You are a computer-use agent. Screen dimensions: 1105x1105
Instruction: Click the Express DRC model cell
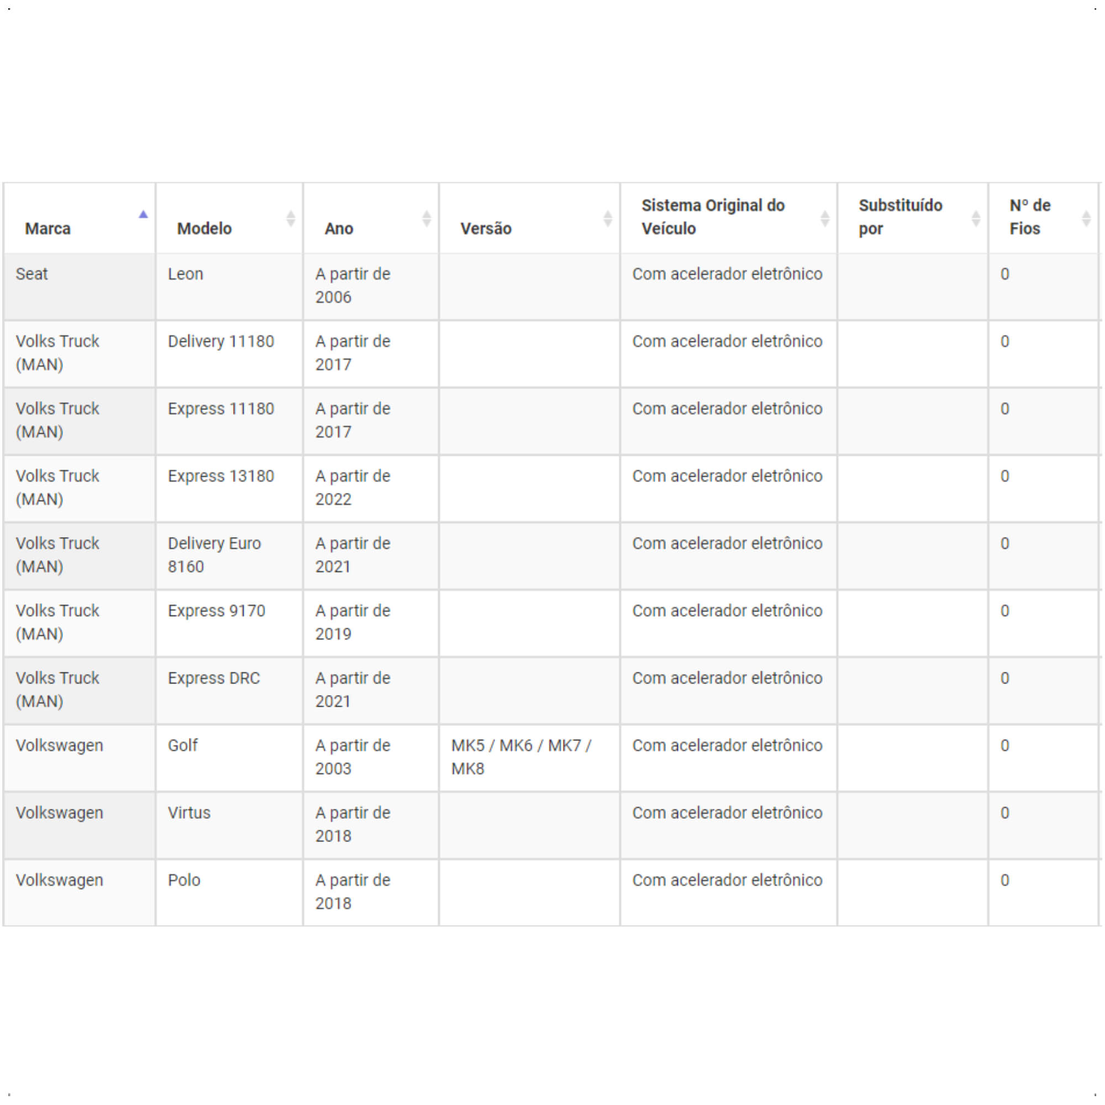(229, 691)
